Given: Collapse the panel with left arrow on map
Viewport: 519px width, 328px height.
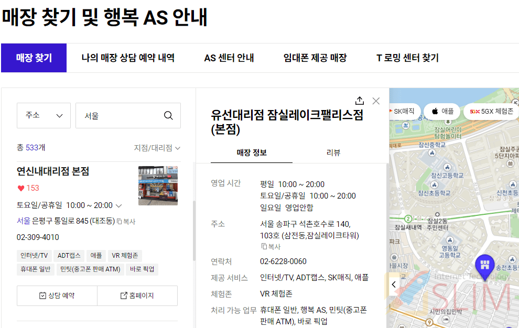Looking at the screenshot, I should pos(394,285).
